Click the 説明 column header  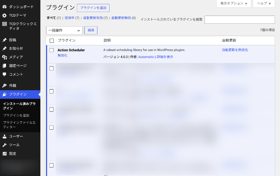pos(107,40)
